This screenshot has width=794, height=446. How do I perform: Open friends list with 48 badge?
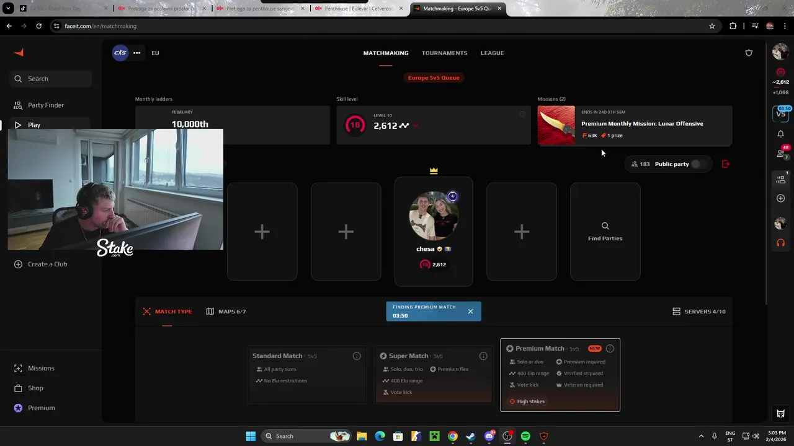pyautogui.click(x=781, y=152)
